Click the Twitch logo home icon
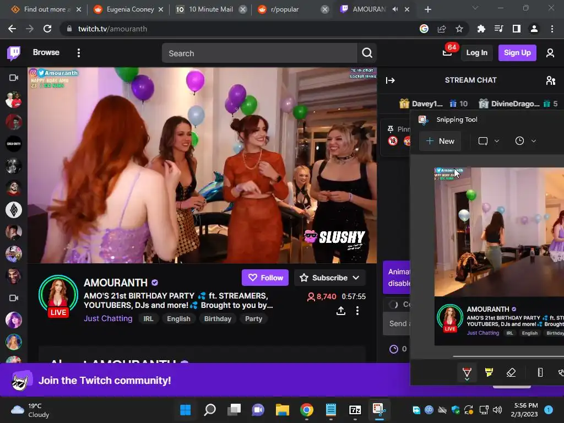This screenshot has height=423, width=564. pyautogui.click(x=14, y=53)
